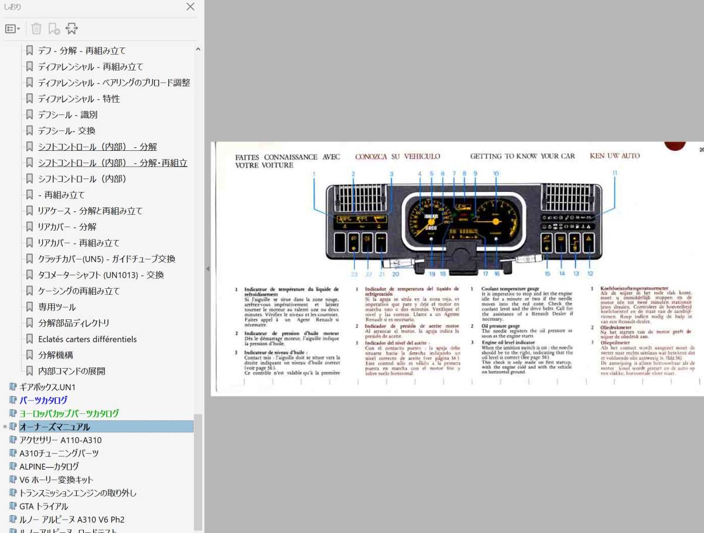Go to the Eclatés carters différentiels bookmark
Image resolution: width=704 pixels, height=533 pixels.
87,339
